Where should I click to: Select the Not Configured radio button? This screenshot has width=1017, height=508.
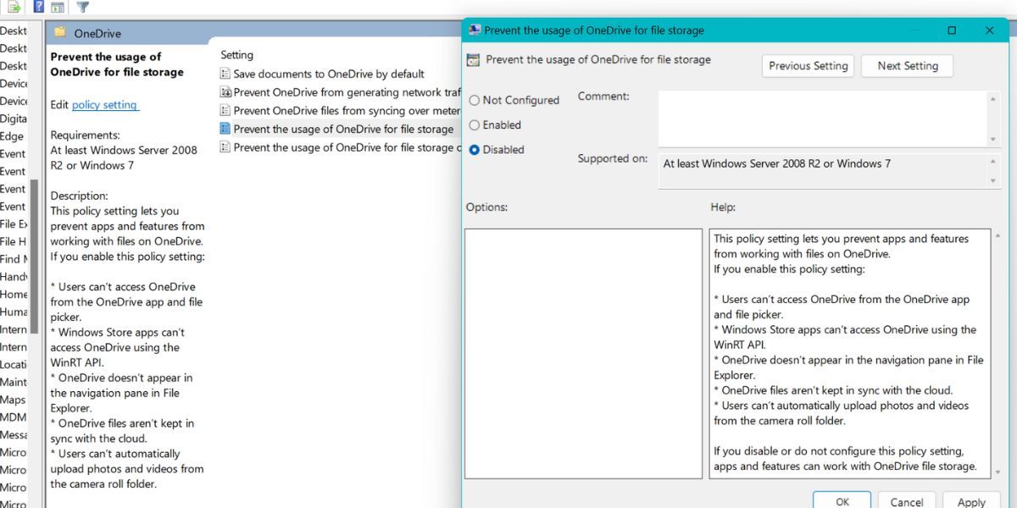(475, 100)
